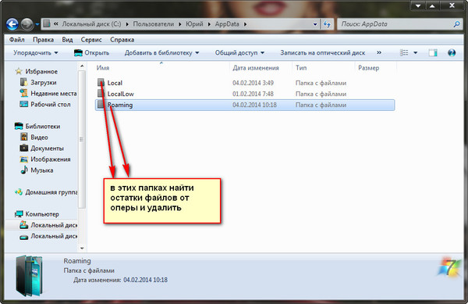
Task: Click the Избранное star icon
Action: pos(19,71)
